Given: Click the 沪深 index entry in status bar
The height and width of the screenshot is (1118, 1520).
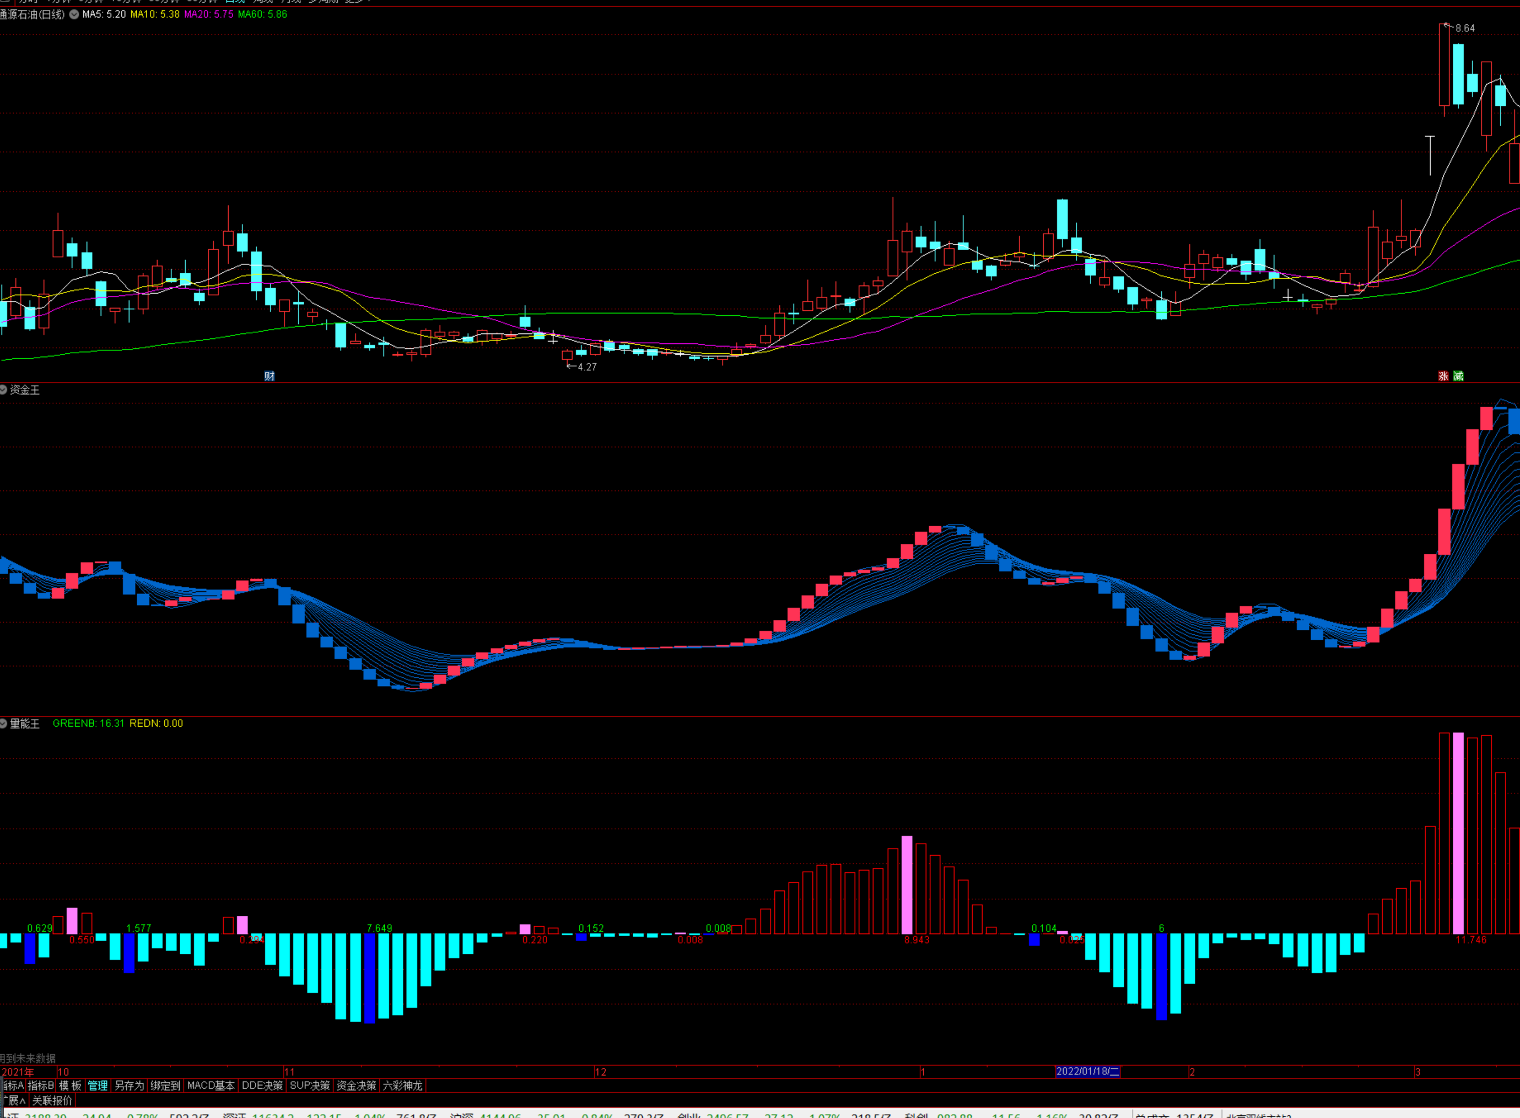Looking at the screenshot, I should pyautogui.click(x=462, y=1115).
